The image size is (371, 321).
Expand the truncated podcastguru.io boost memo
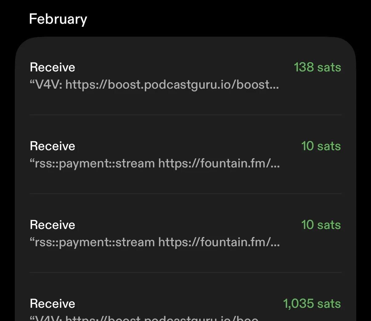pyautogui.click(x=154, y=85)
